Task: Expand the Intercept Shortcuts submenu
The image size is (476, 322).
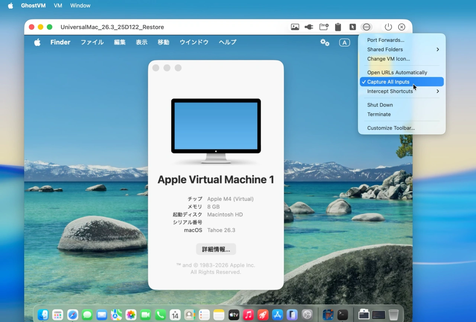Action: pos(390,91)
